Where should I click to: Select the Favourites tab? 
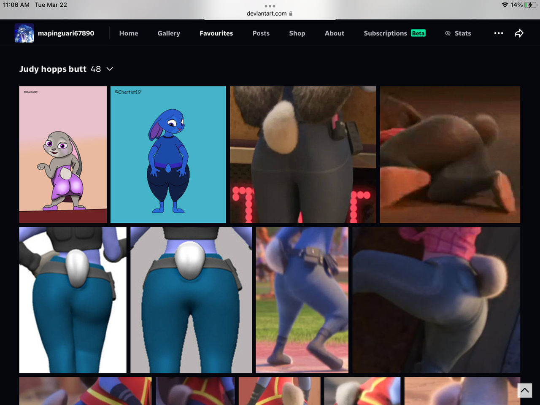(216, 33)
